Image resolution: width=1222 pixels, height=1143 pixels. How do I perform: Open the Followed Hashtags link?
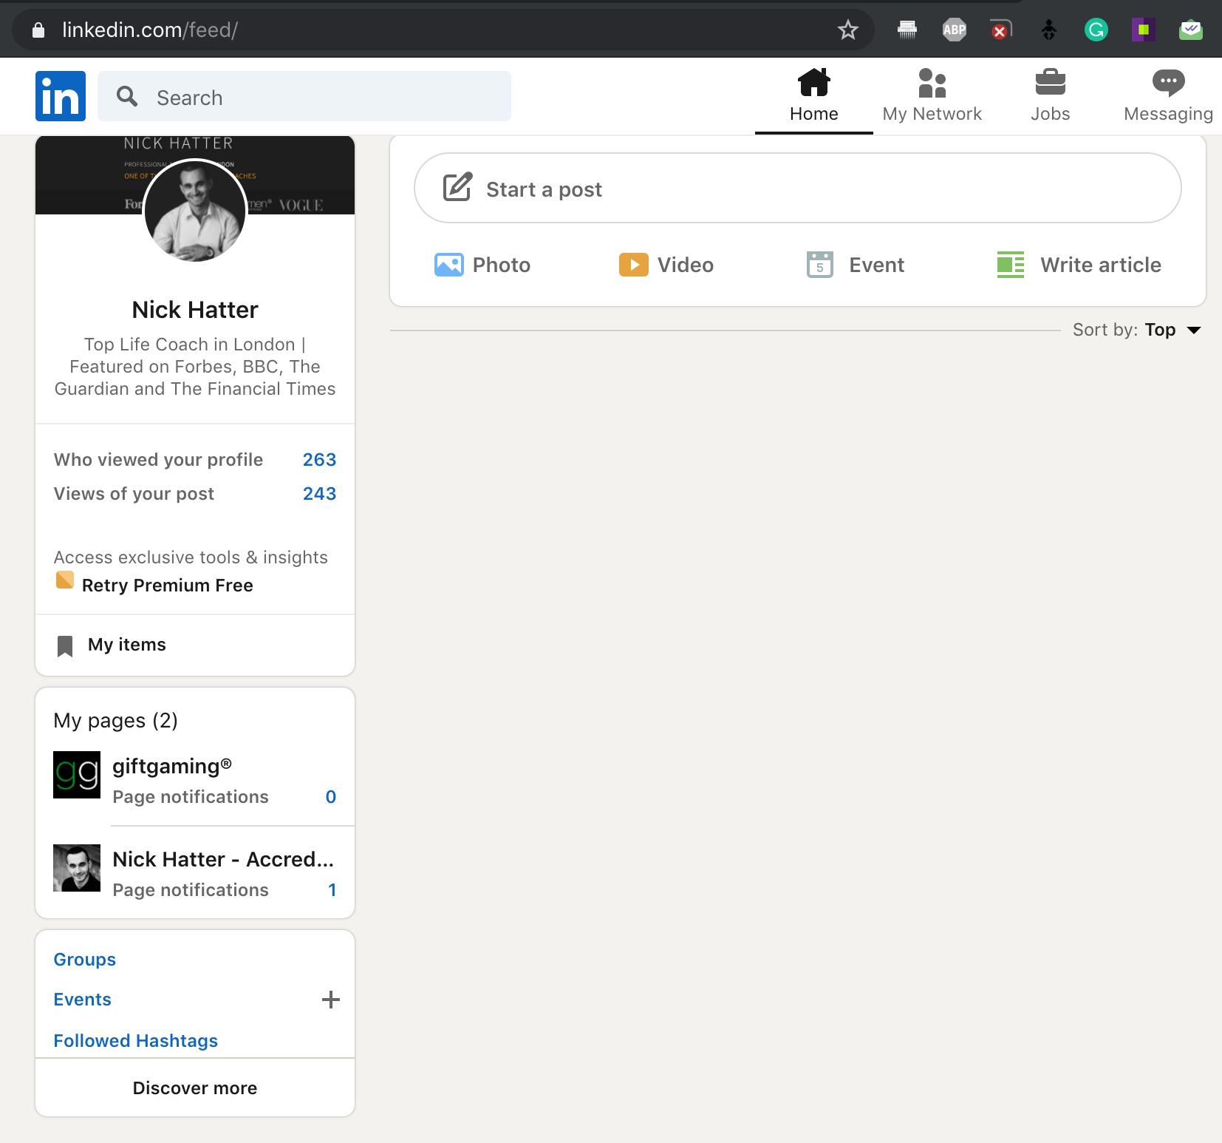[136, 1041]
